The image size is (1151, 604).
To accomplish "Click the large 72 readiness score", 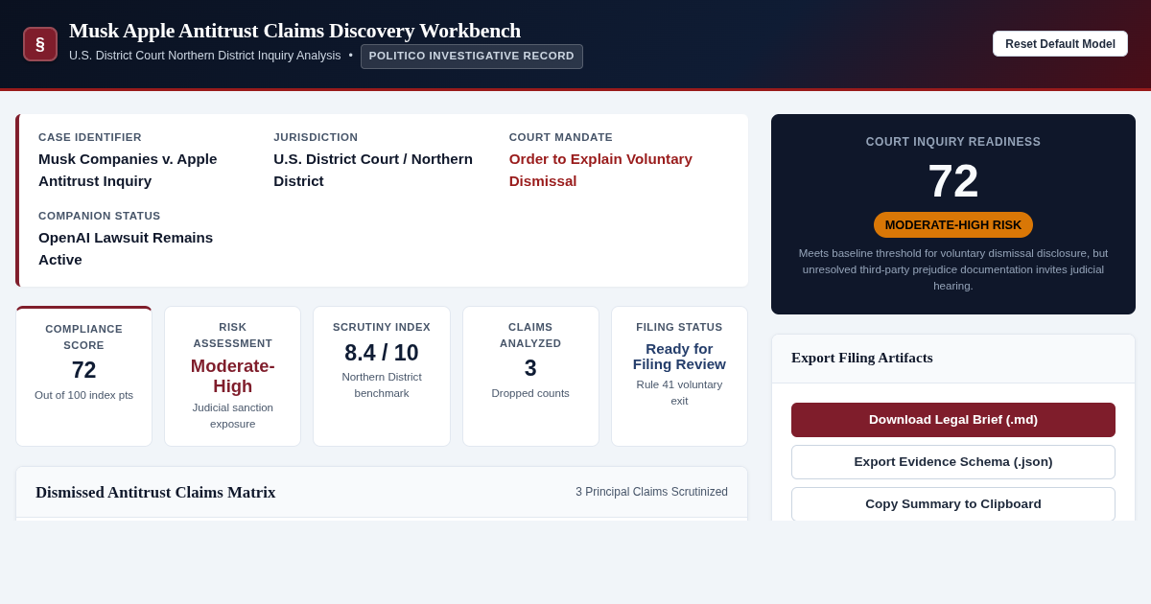I will 953,181.
